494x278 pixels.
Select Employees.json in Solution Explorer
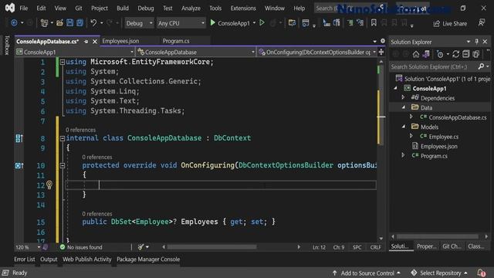point(439,146)
